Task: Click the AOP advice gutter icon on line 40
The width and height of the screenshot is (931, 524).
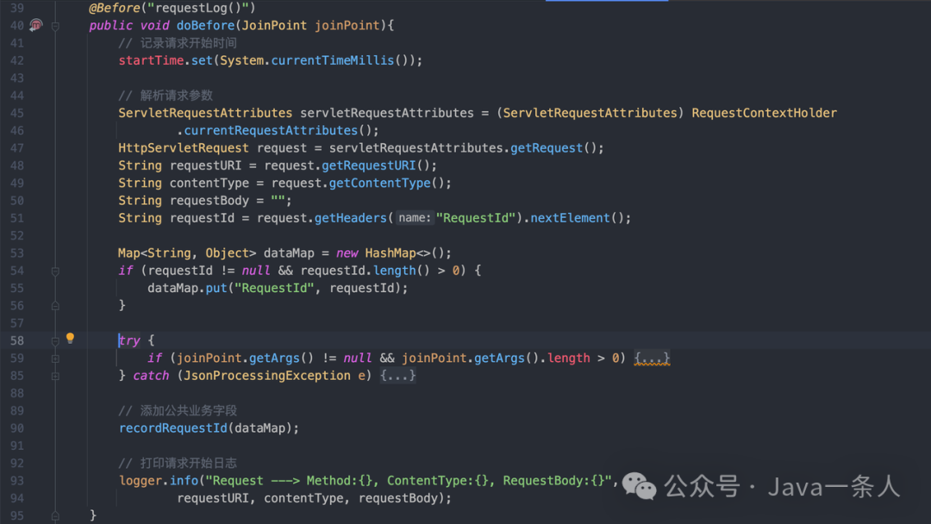Action: pos(36,25)
